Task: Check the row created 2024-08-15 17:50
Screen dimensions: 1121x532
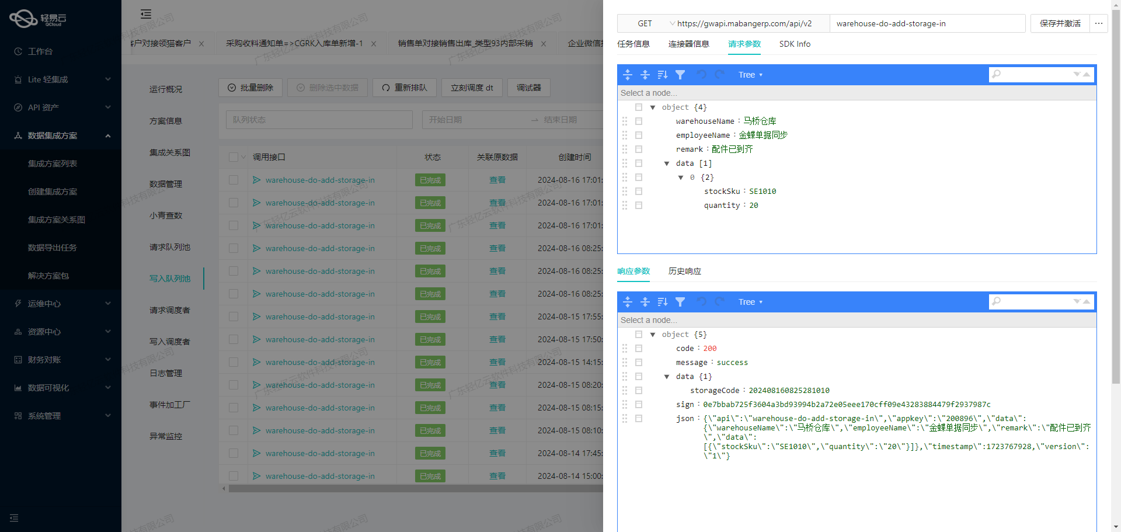Action: (x=234, y=339)
